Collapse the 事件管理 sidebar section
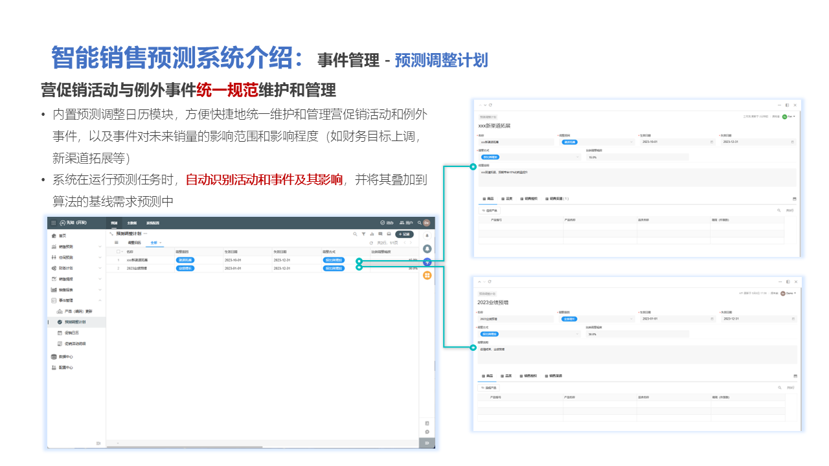This screenshot has height=466, width=829. pos(100,300)
